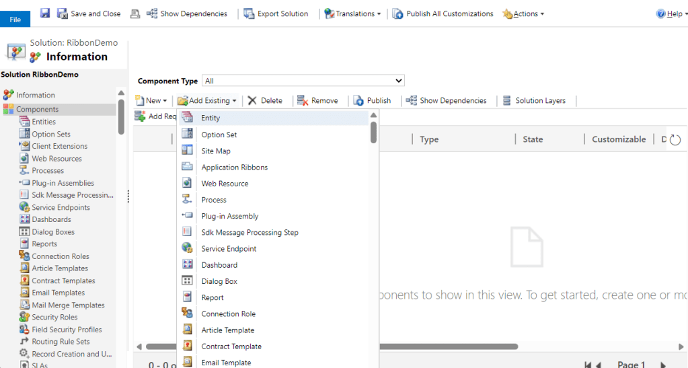Choose Site Map in the dropdown list
The height and width of the screenshot is (368, 688).
[216, 151]
